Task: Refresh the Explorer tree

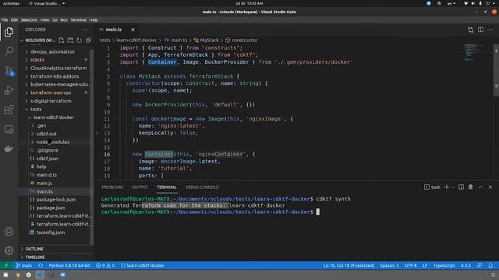Action: (80, 40)
